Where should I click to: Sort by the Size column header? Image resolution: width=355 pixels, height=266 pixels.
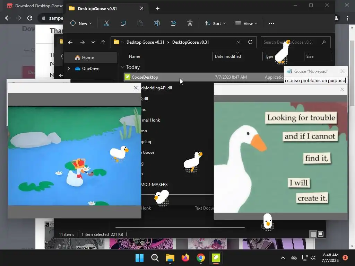click(x=310, y=56)
